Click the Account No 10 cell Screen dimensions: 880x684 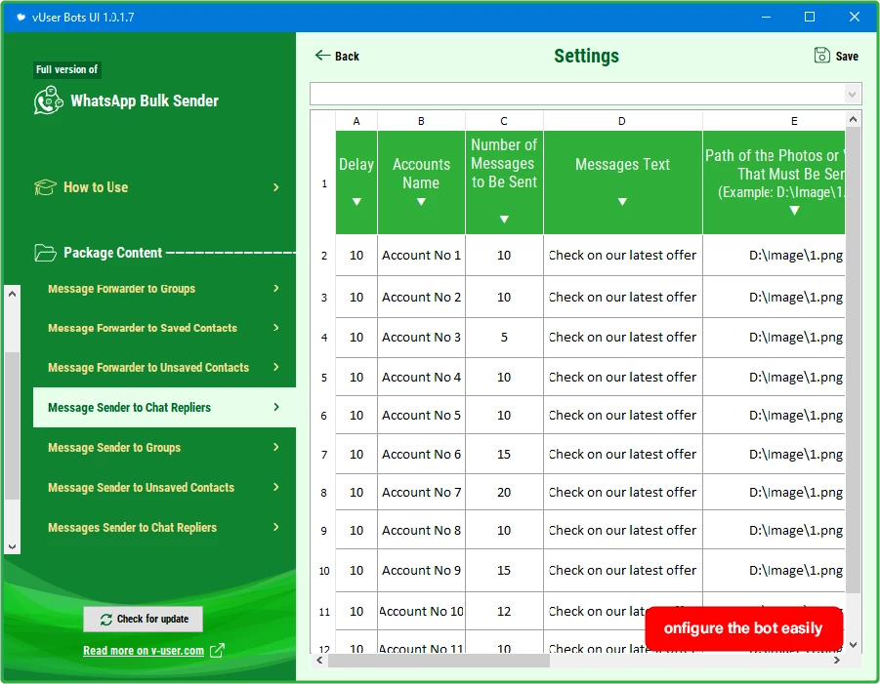(421, 611)
